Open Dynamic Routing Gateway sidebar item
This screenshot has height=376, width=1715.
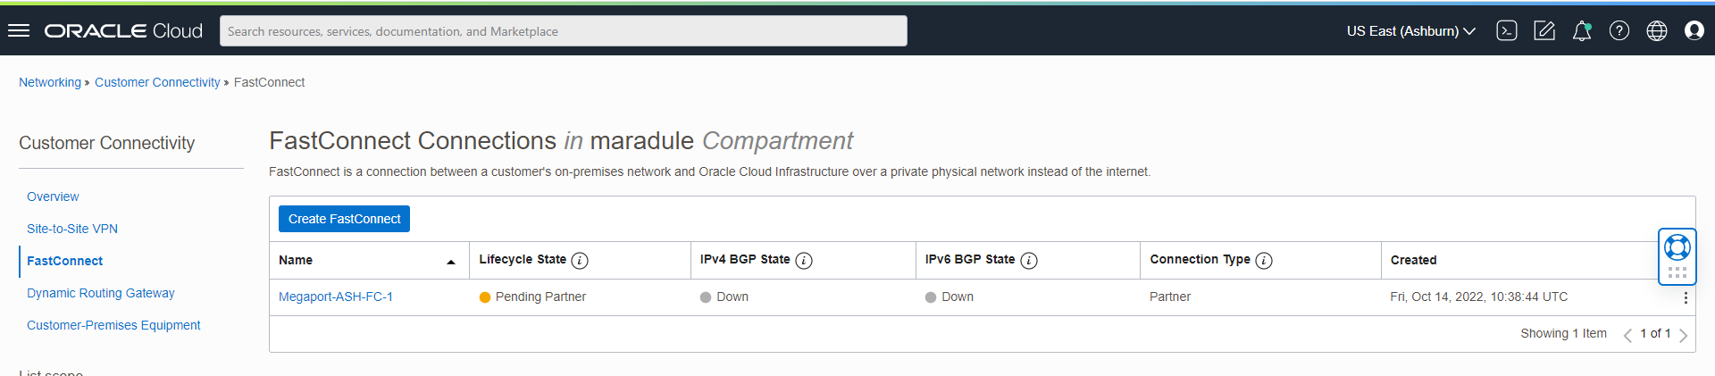[x=100, y=293]
